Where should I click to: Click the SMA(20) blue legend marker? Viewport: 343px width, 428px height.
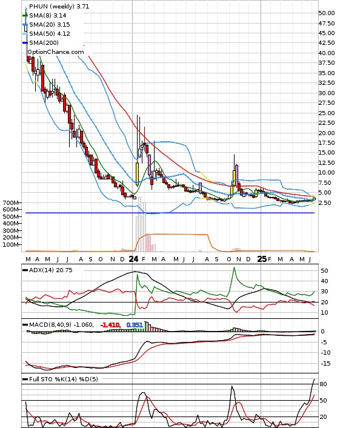coord(25,25)
